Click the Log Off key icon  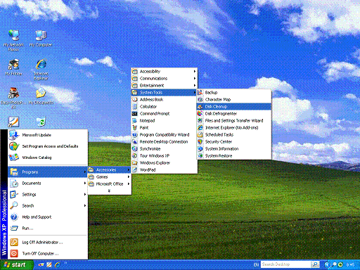coord(14,242)
